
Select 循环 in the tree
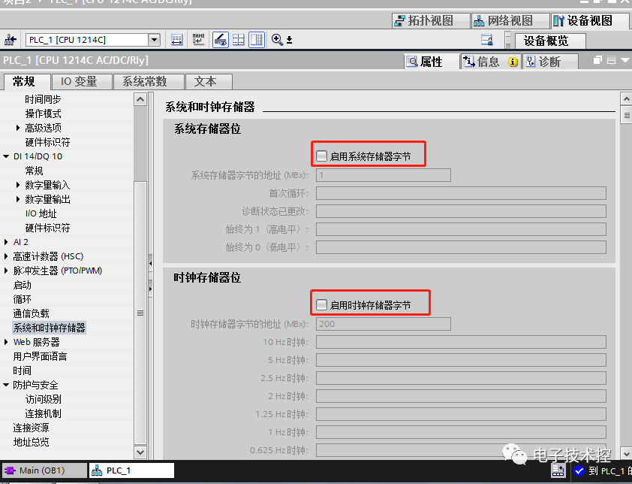pos(23,299)
